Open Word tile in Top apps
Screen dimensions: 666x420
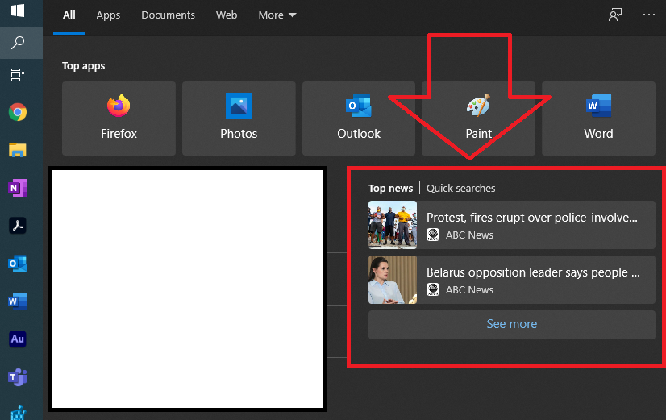tap(598, 119)
